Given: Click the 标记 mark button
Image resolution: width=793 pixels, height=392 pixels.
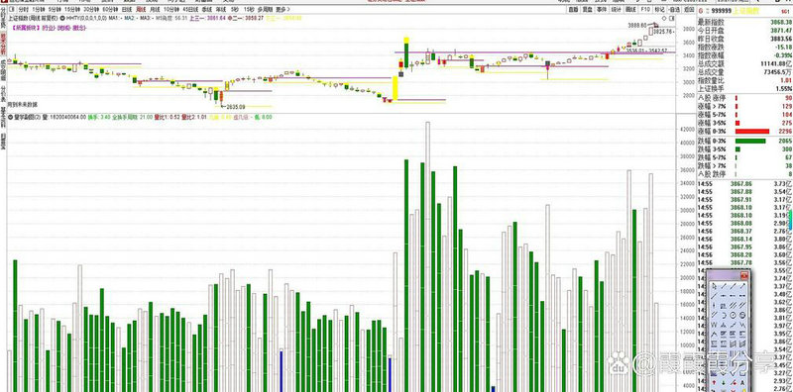Looking at the screenshot, I should point(659,9).
